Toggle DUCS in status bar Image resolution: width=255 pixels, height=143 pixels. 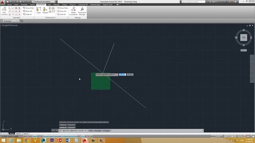point(71,137)
